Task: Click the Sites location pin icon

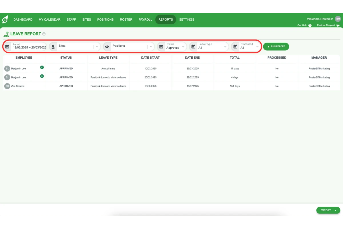Action: point(53,46)
